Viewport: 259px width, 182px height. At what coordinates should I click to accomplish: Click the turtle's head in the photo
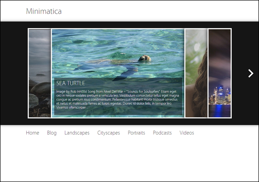145,58
